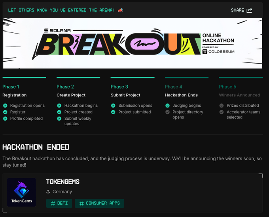Open the TokenGems project logo
Viewport: 269px width, 217px height.
pyautogui.click(x=21, y=192)
